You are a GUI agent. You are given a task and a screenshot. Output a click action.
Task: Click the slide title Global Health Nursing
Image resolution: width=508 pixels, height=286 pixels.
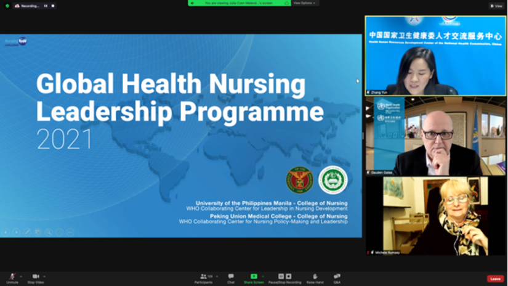tap(171, 84)
